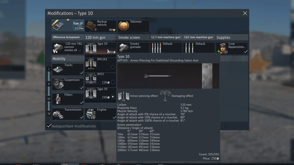Click the '2000m 571mm 482mm 330mm' row

point(138,150)
